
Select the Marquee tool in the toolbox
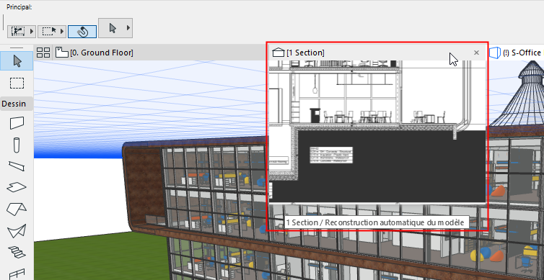point(17,83)
